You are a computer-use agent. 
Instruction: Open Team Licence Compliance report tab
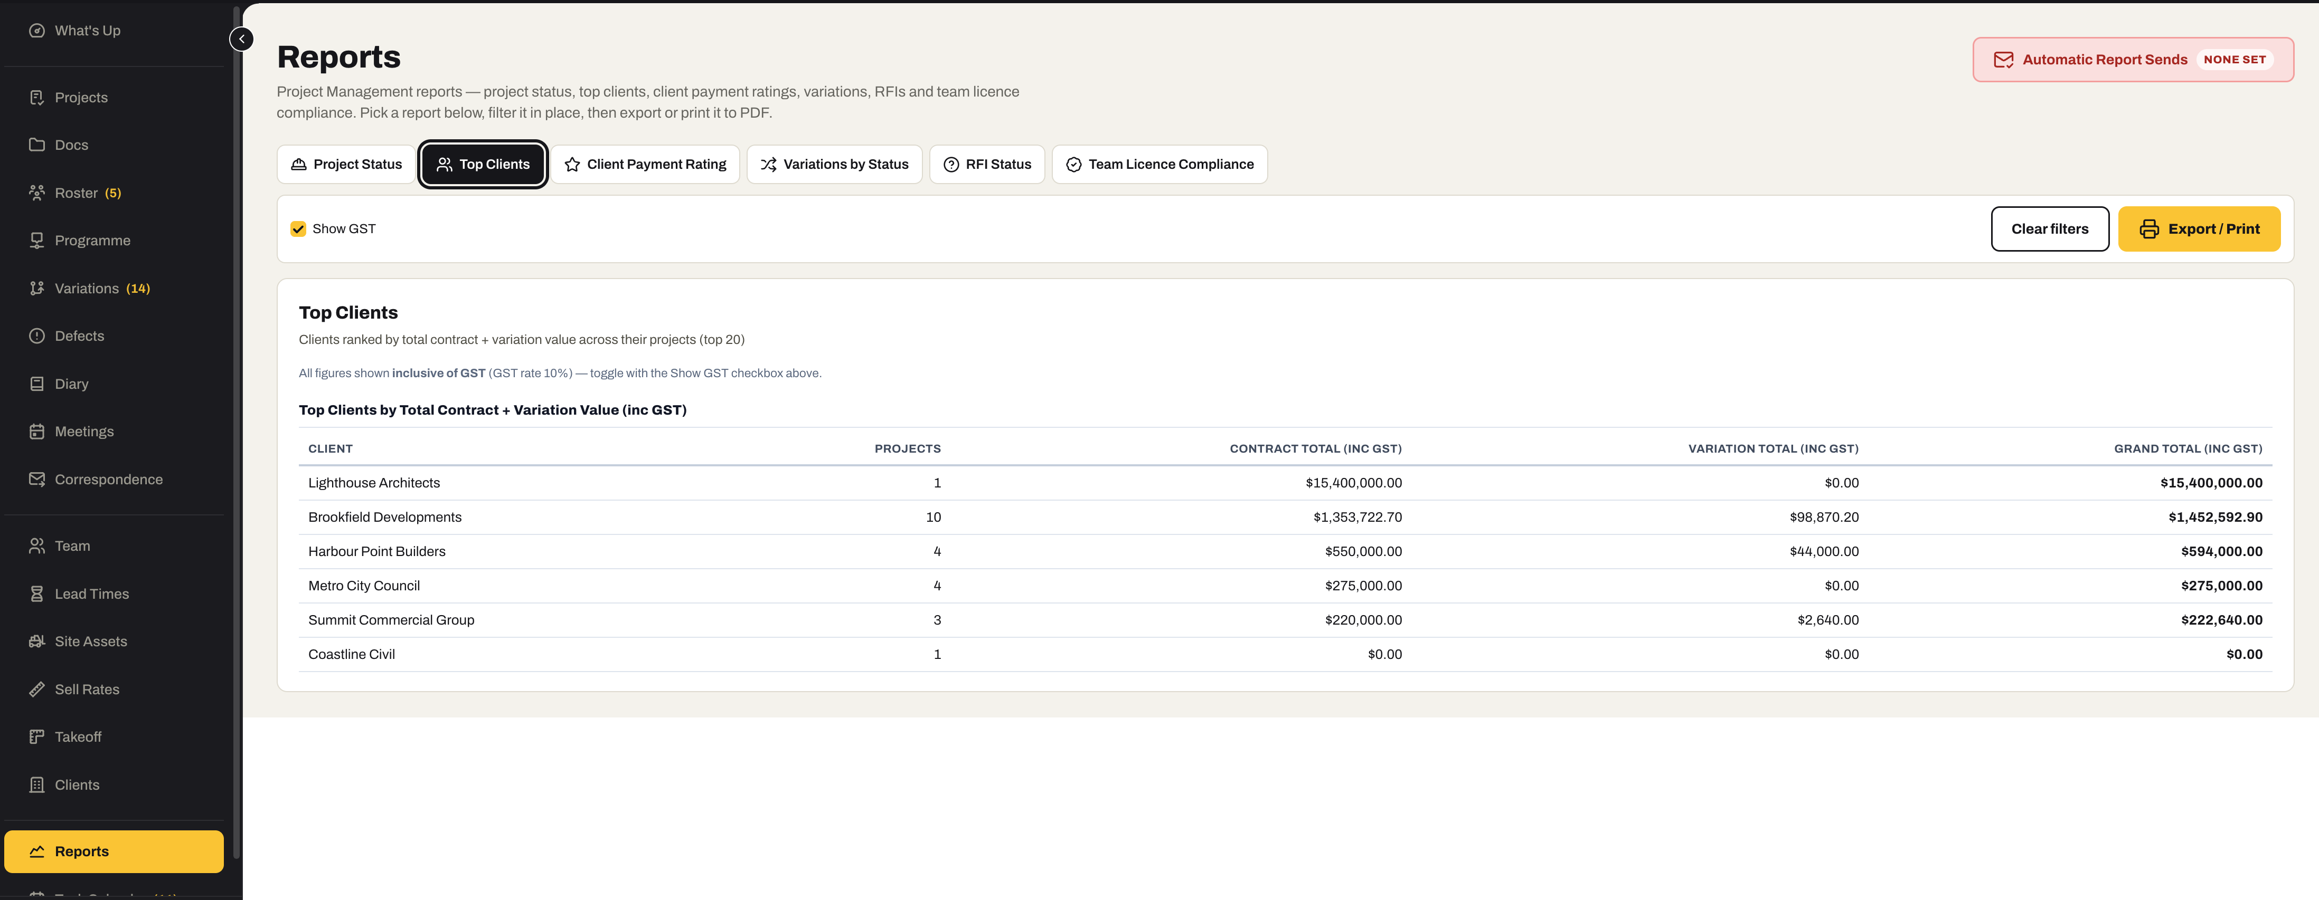1159,165
